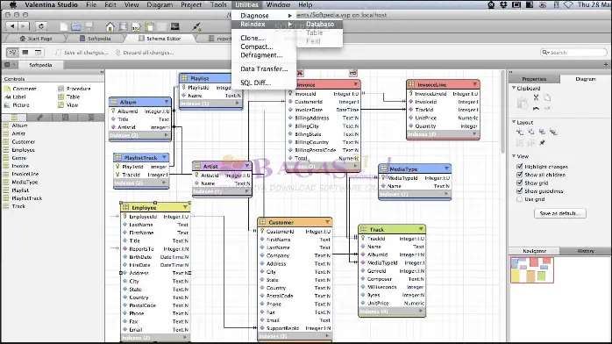Pick the View control in Controls palette
Screen dimensions: 612x344
point(68,105)
